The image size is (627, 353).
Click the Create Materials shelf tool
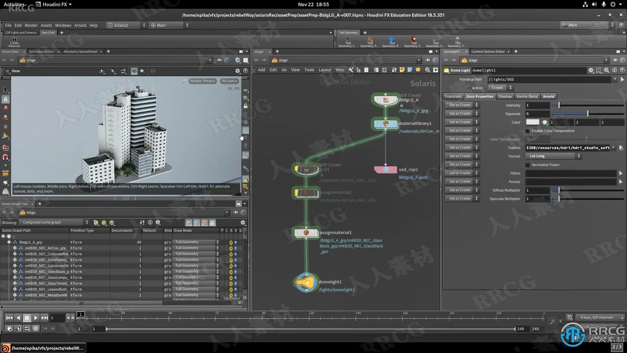point(14,42)
